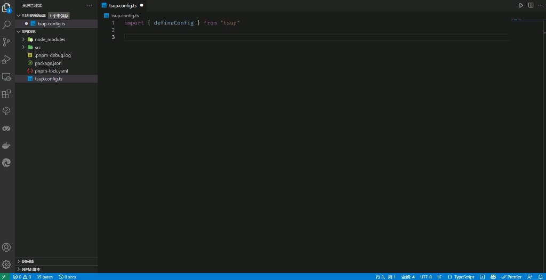Open pnpm-lock.yaml in the file tree
546x280 pixels.
click(51, 71)
